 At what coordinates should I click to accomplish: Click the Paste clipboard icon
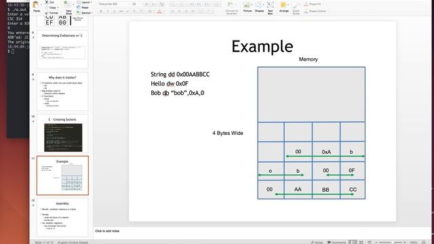point(36,5)
